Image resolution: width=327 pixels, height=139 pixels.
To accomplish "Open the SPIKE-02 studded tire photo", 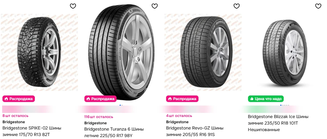I will [39, 52].
